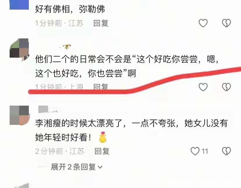Open the blue avatar of the first commenter

19,5
